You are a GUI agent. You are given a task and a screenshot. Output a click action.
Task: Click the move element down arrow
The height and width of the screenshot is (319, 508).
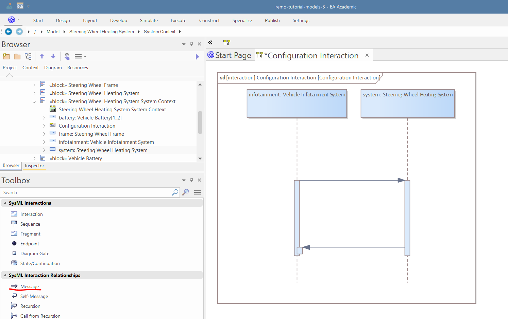point(53,56)
